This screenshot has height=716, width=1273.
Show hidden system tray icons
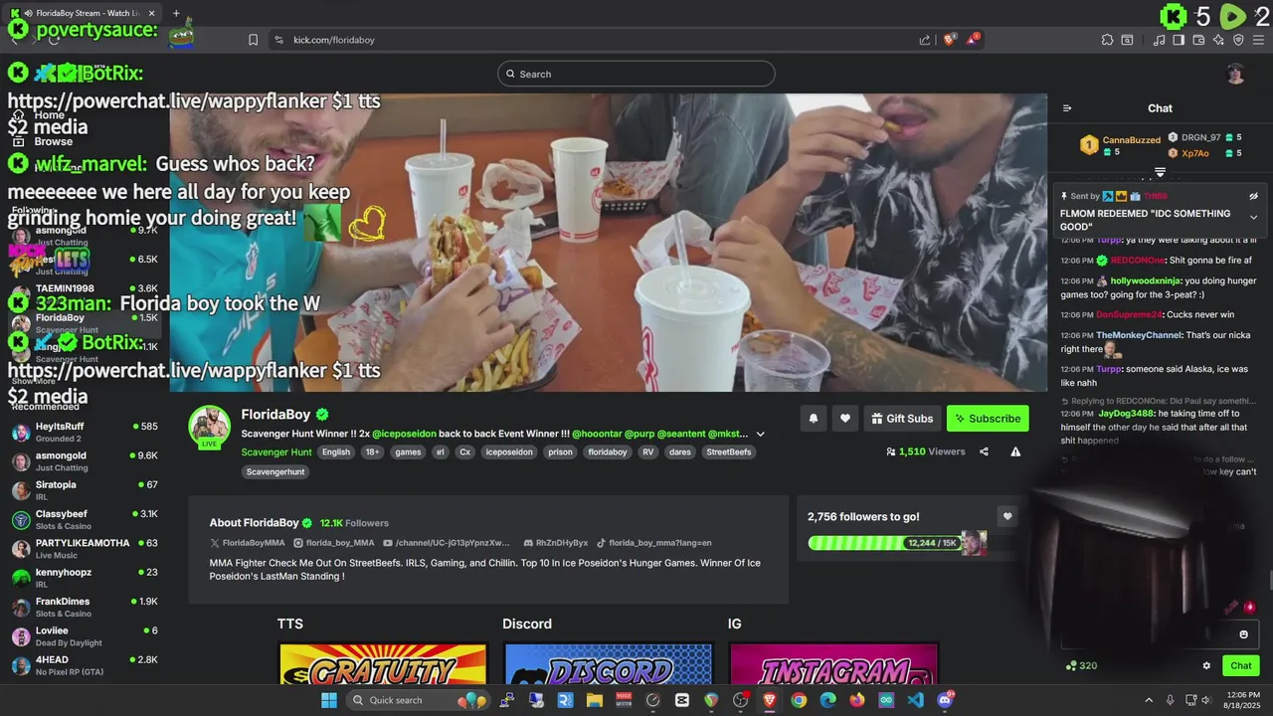coord(1149,700)
